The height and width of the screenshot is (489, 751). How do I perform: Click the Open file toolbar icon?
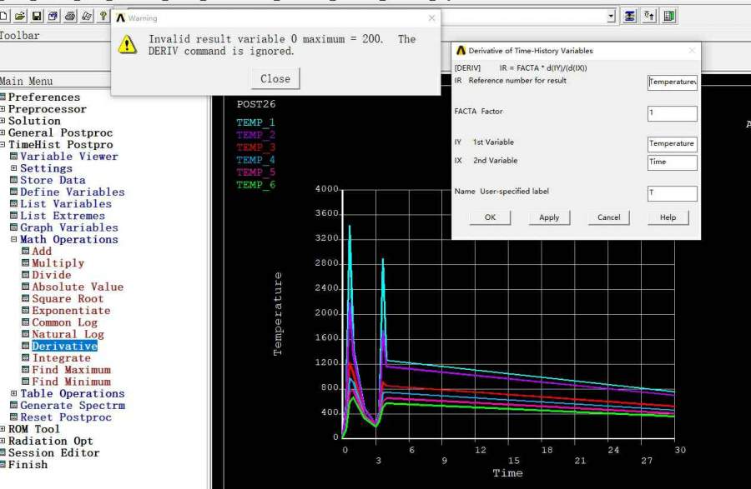pos(20,16)
